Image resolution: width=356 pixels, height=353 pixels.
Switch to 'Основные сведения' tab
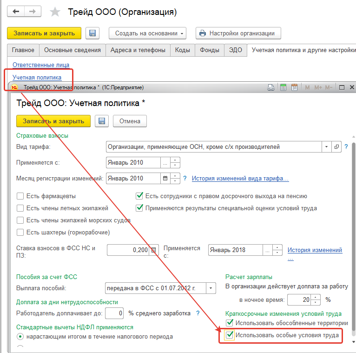pyautogui.click(x=72, y=50)
